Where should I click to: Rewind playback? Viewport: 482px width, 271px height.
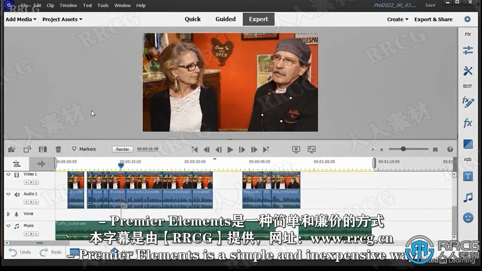pyautogui.click(x=206, y=149)
